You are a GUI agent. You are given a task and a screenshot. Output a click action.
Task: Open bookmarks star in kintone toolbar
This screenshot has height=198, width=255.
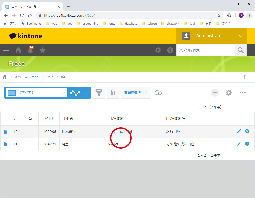pos(42,50)
